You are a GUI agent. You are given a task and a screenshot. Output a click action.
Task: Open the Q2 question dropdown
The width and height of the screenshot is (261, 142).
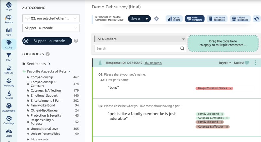pyautogui.click(x=51, y=18)
